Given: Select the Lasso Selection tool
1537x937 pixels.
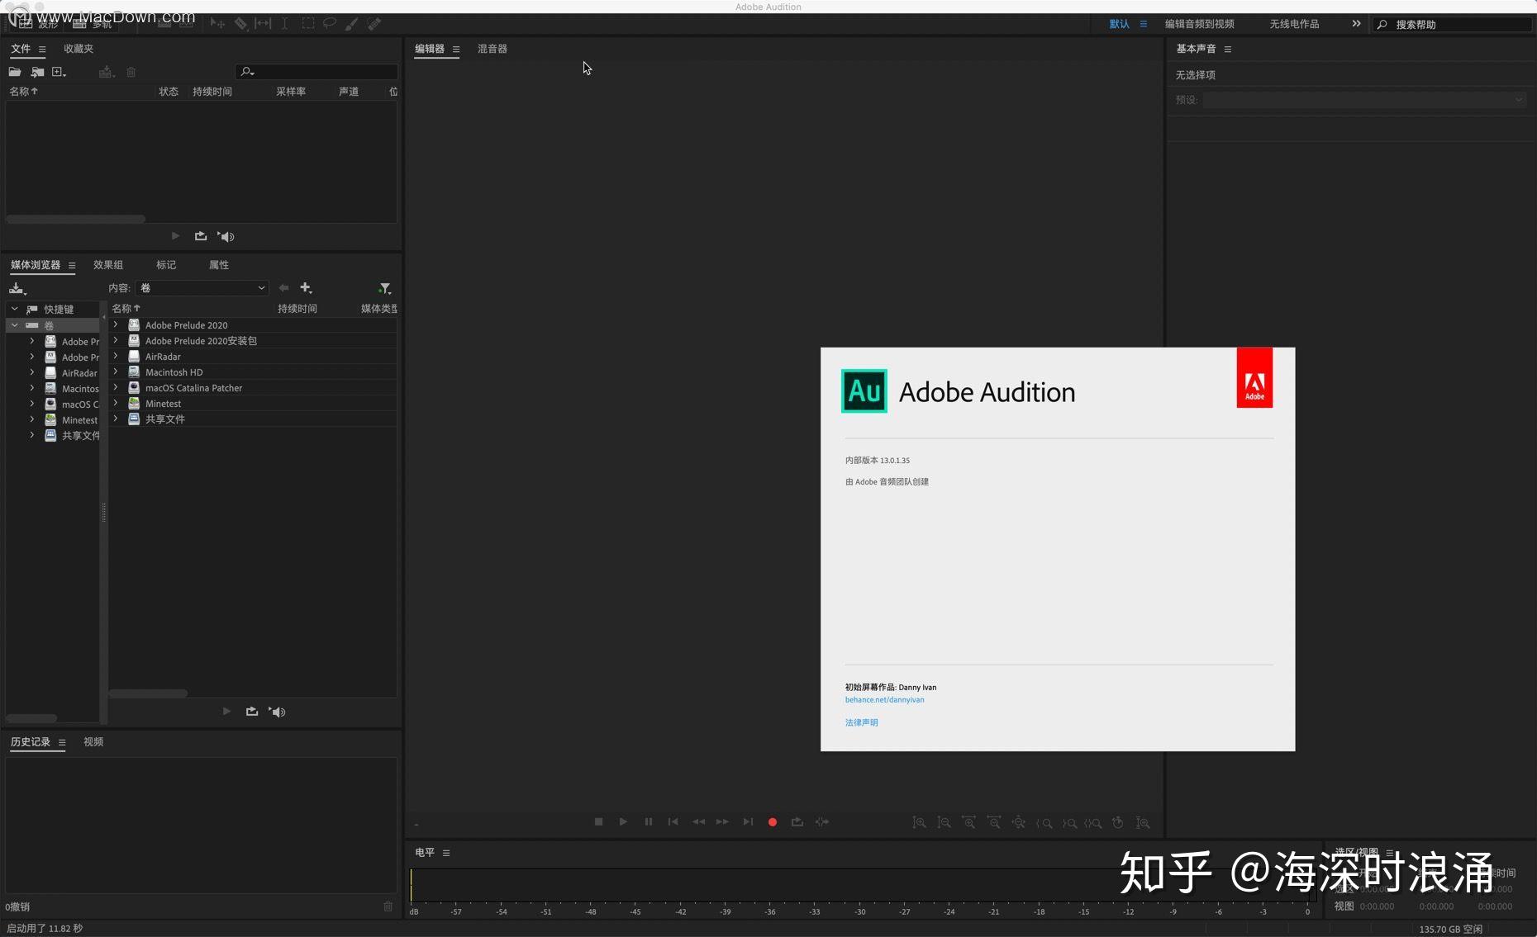Looking at the screenshot, I should click(330, 23).
